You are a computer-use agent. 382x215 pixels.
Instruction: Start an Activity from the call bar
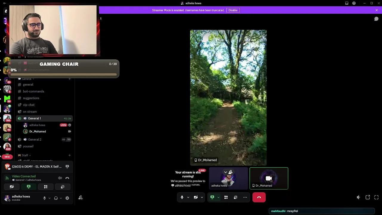pos(226,197)
